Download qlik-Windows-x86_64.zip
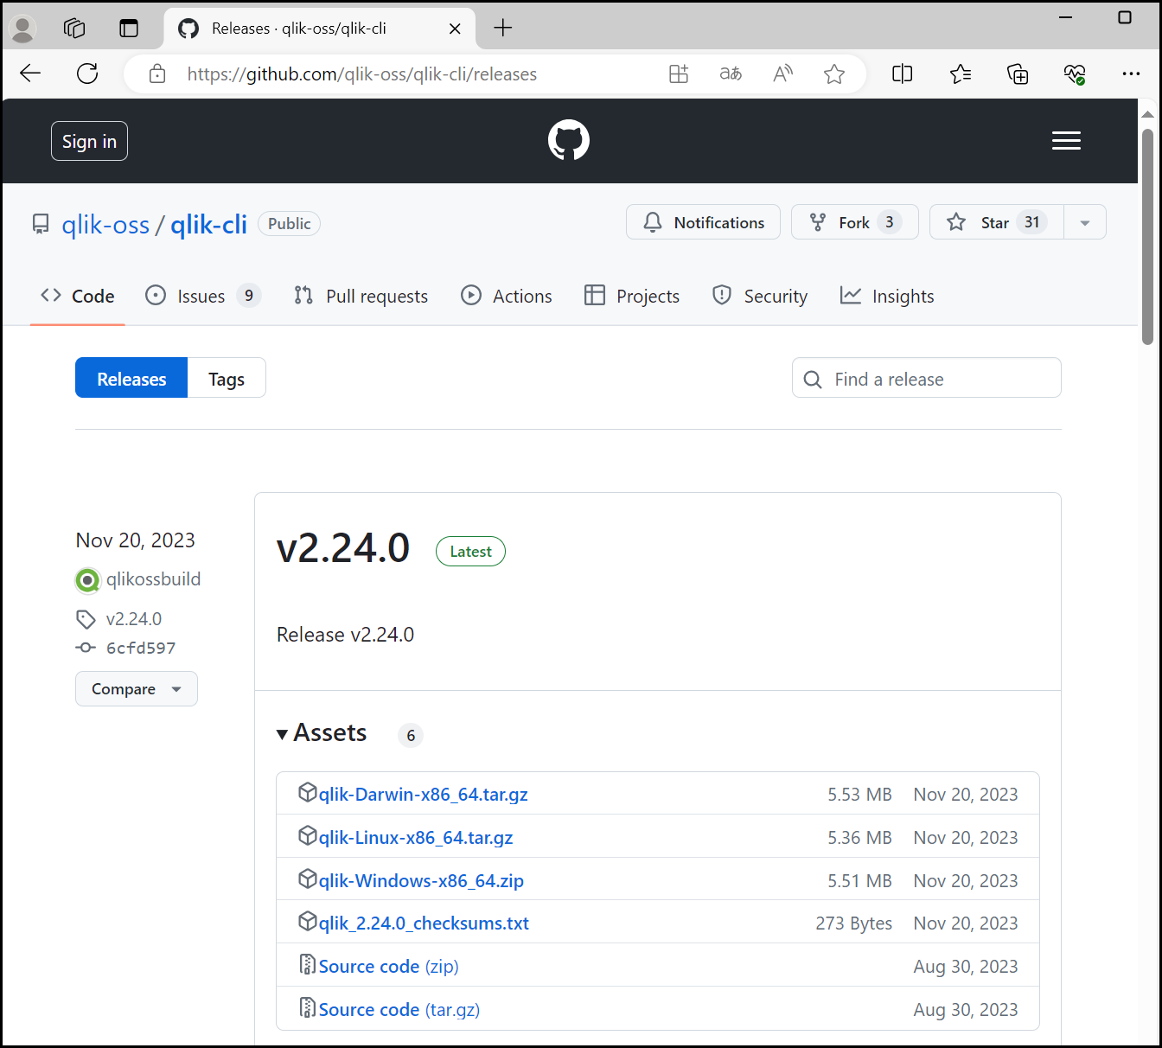Screen dimensions: 1162x1048 point(421,880)
